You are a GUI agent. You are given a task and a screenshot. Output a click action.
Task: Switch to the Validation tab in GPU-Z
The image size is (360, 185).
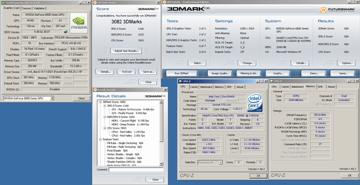point(39,8)
